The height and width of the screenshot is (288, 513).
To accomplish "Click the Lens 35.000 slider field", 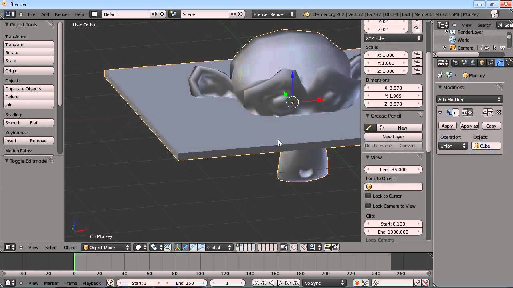I will click(x=393, y=170).
